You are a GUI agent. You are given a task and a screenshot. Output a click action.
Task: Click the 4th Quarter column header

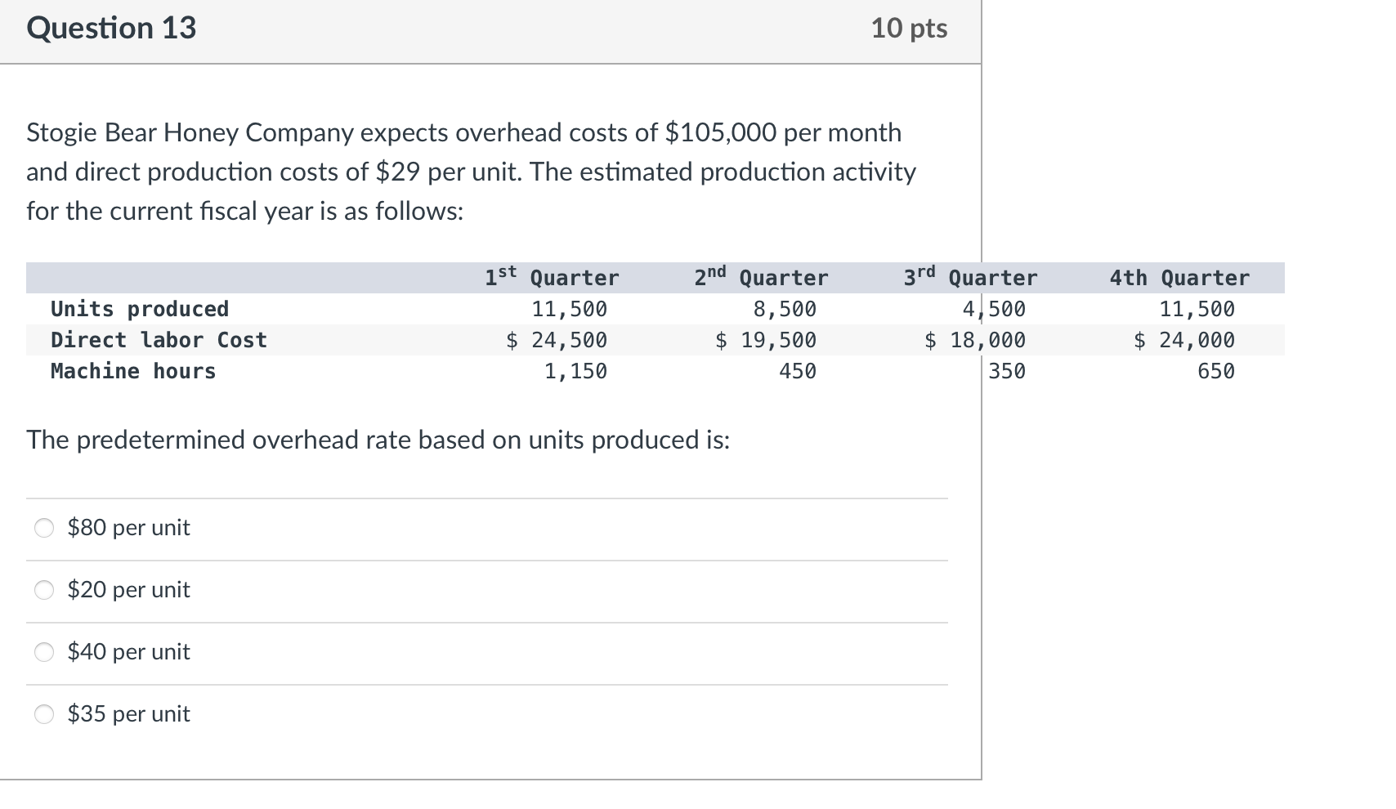click(x=1179, y=277)
